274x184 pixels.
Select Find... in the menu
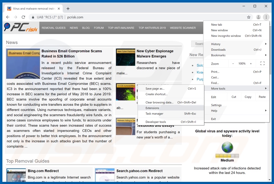236,83
